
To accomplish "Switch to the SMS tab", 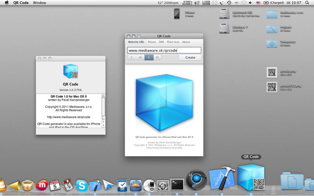I will pyautogui.click(x=161, y=42).
